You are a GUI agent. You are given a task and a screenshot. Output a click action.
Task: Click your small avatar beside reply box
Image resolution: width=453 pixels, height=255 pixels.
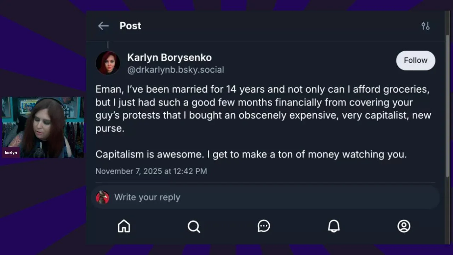click(x=103, y=197)
